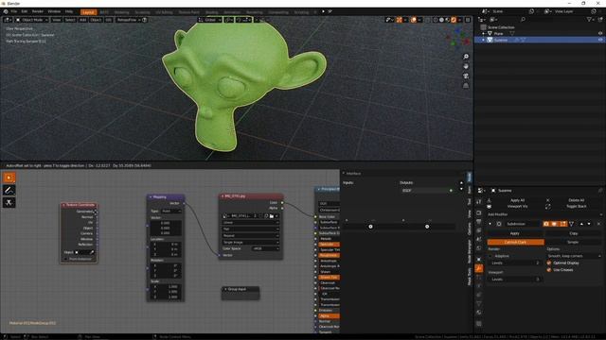Remove the Subdivision modifier with X
Viewport: 606px width, 340px height.
tap(598, 224)
